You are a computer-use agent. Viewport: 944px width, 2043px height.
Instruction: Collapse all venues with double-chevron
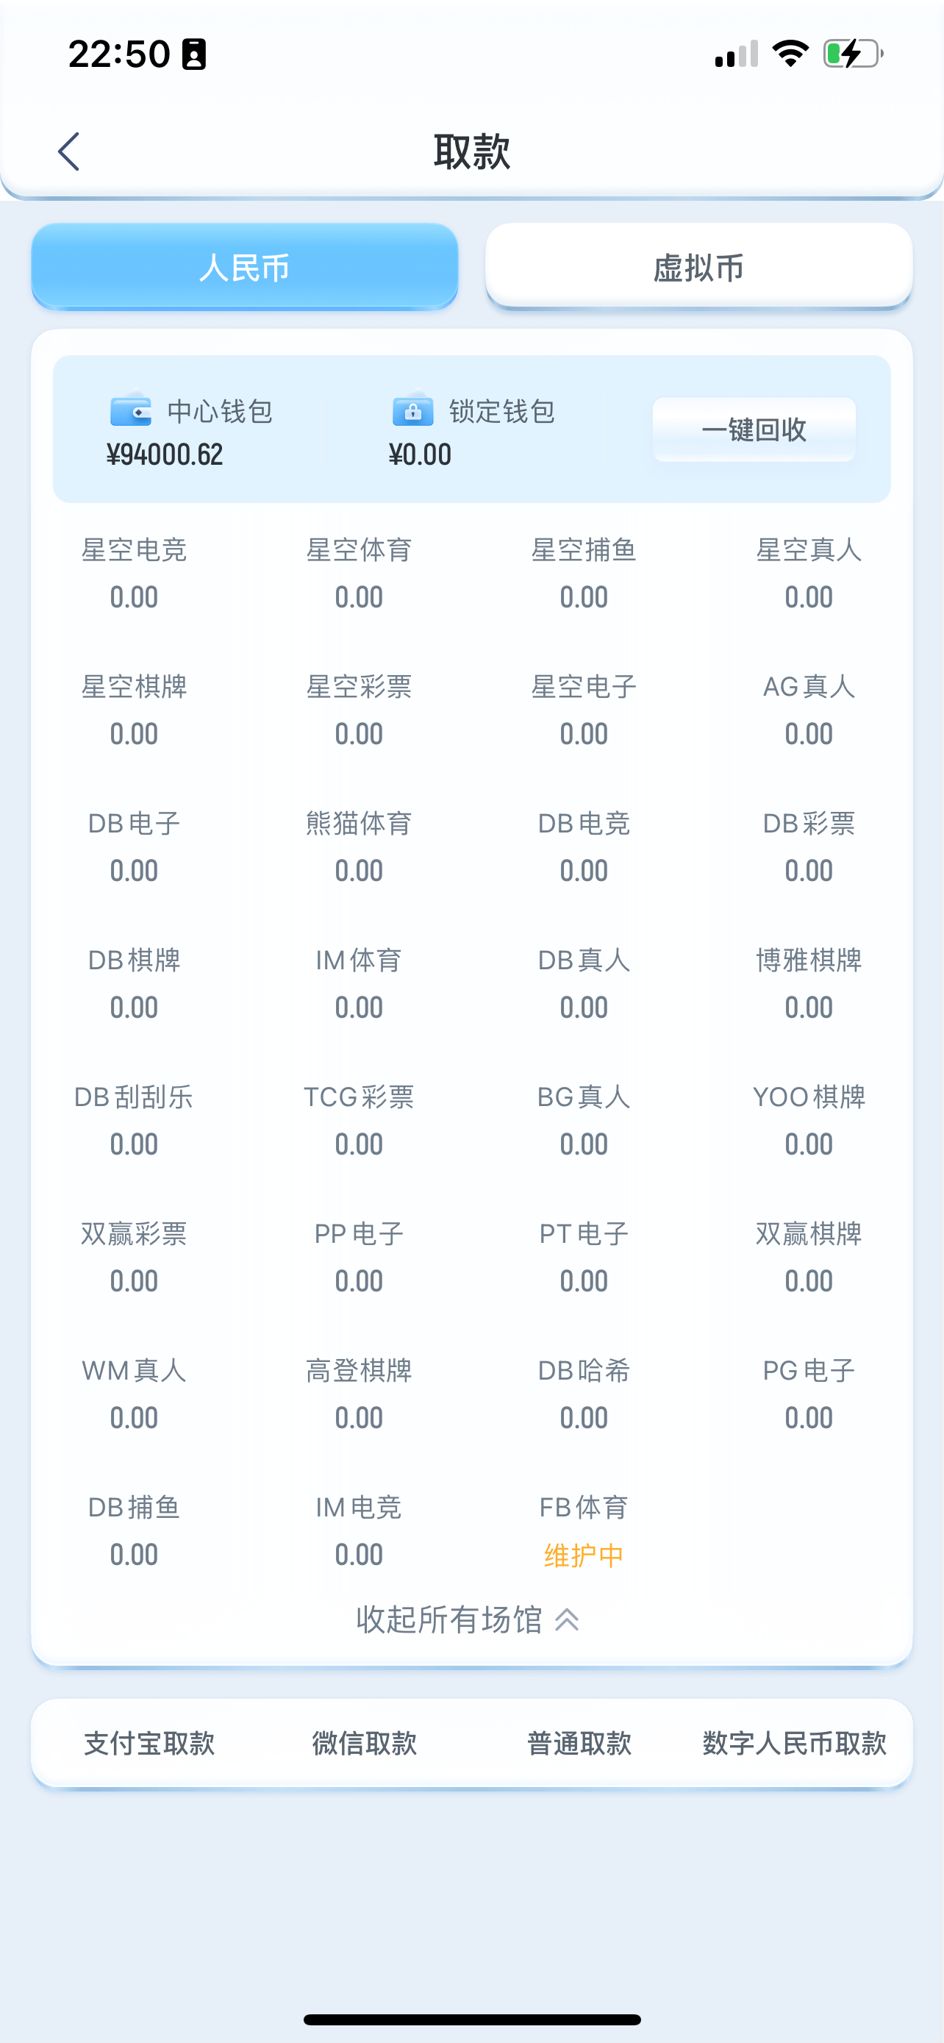(x=568, y=1619)
